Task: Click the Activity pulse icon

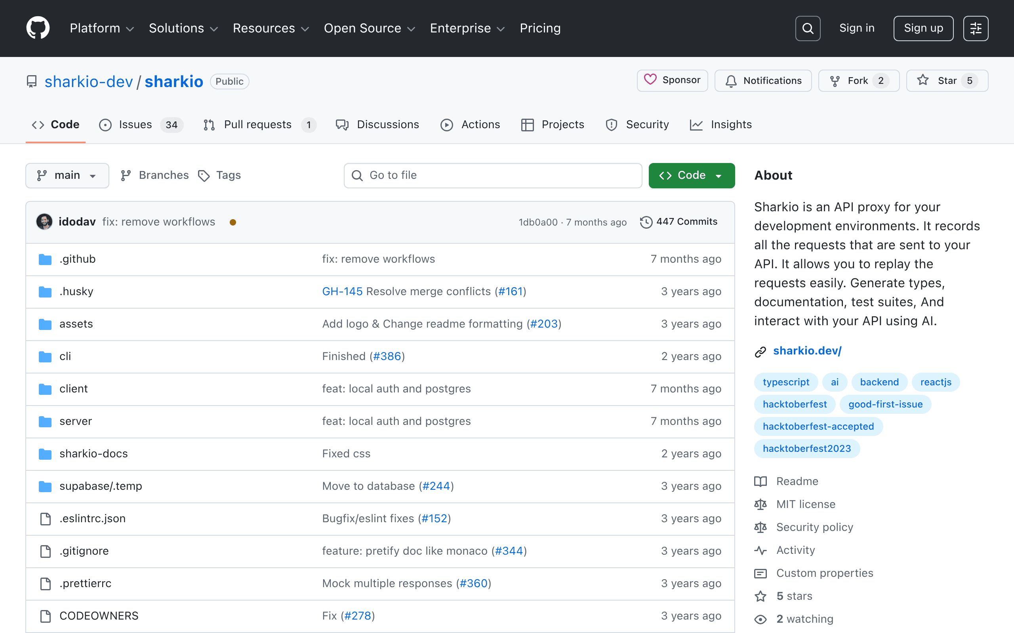Action: pos(760,550)
